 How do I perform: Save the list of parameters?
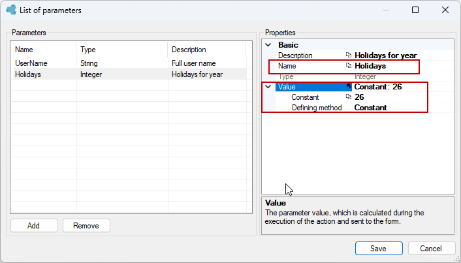(x=379, y=248)
